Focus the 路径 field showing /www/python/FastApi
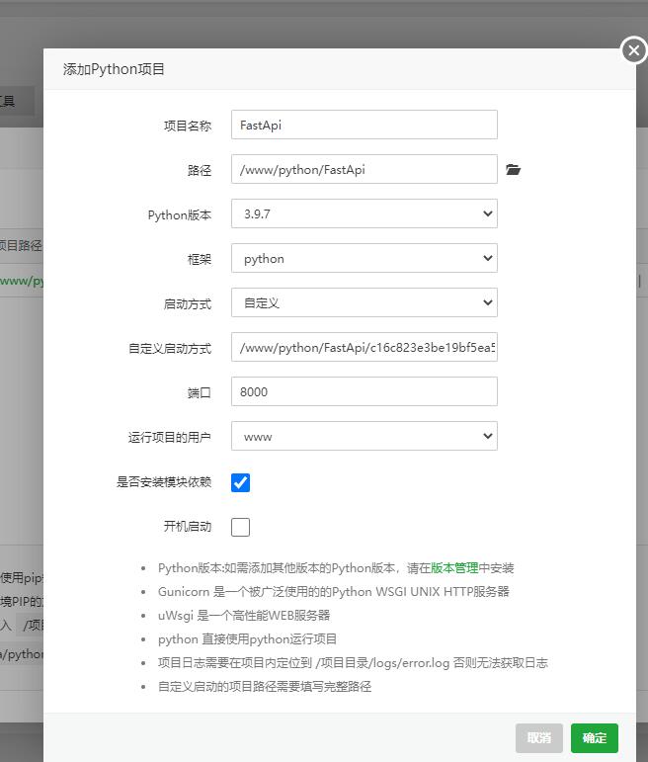 pos(364,169)
